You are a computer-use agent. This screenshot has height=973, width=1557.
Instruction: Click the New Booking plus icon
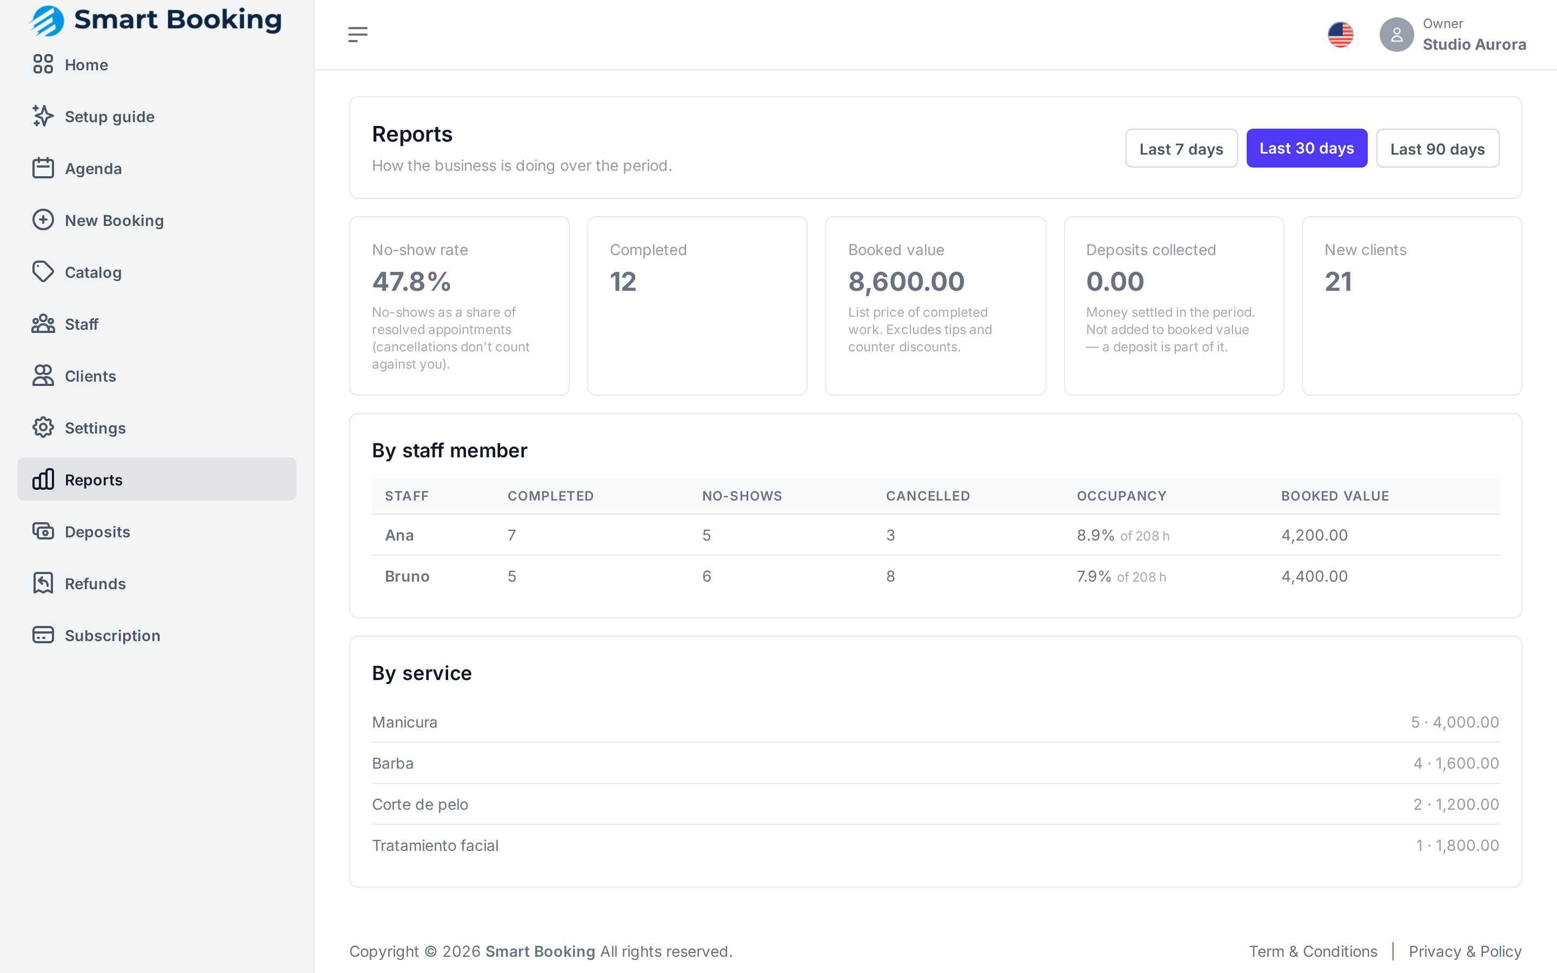(x=43, y=220)
